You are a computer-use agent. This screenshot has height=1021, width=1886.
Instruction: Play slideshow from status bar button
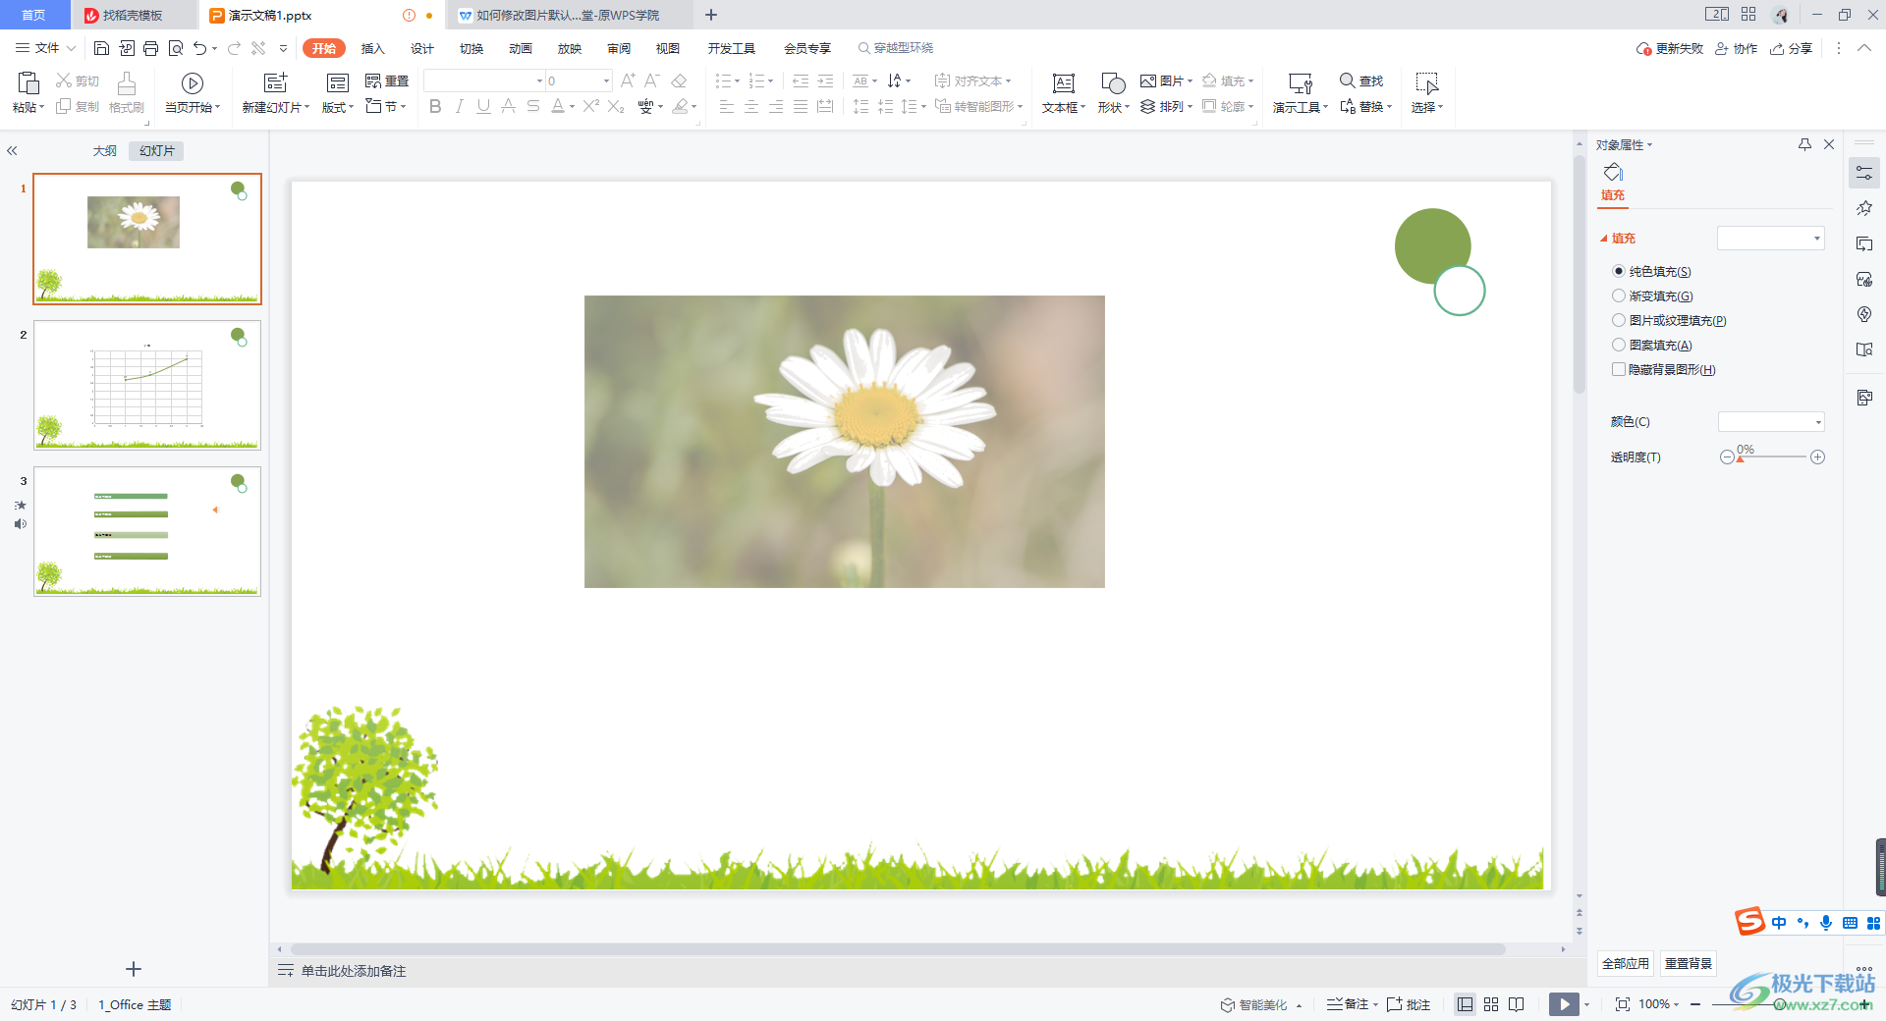[1564, 1004]
